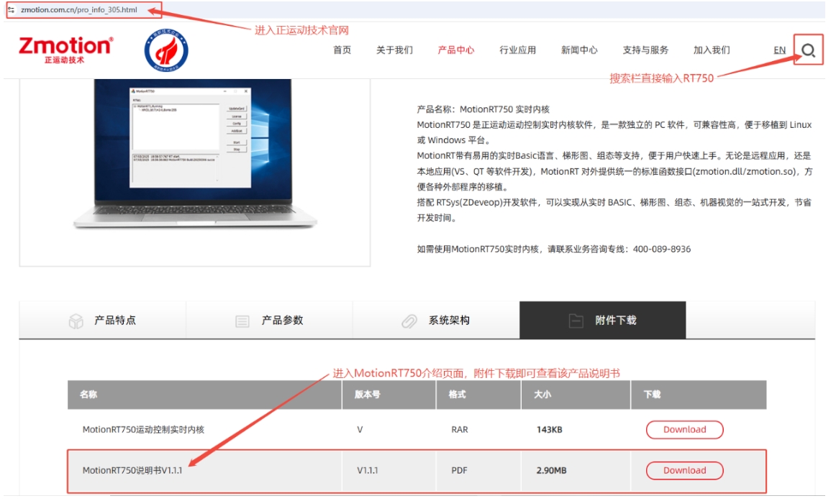Viewport: 831px width, 501px height.
Task: Click the PDF format cell
Action: tap(459, 470)
